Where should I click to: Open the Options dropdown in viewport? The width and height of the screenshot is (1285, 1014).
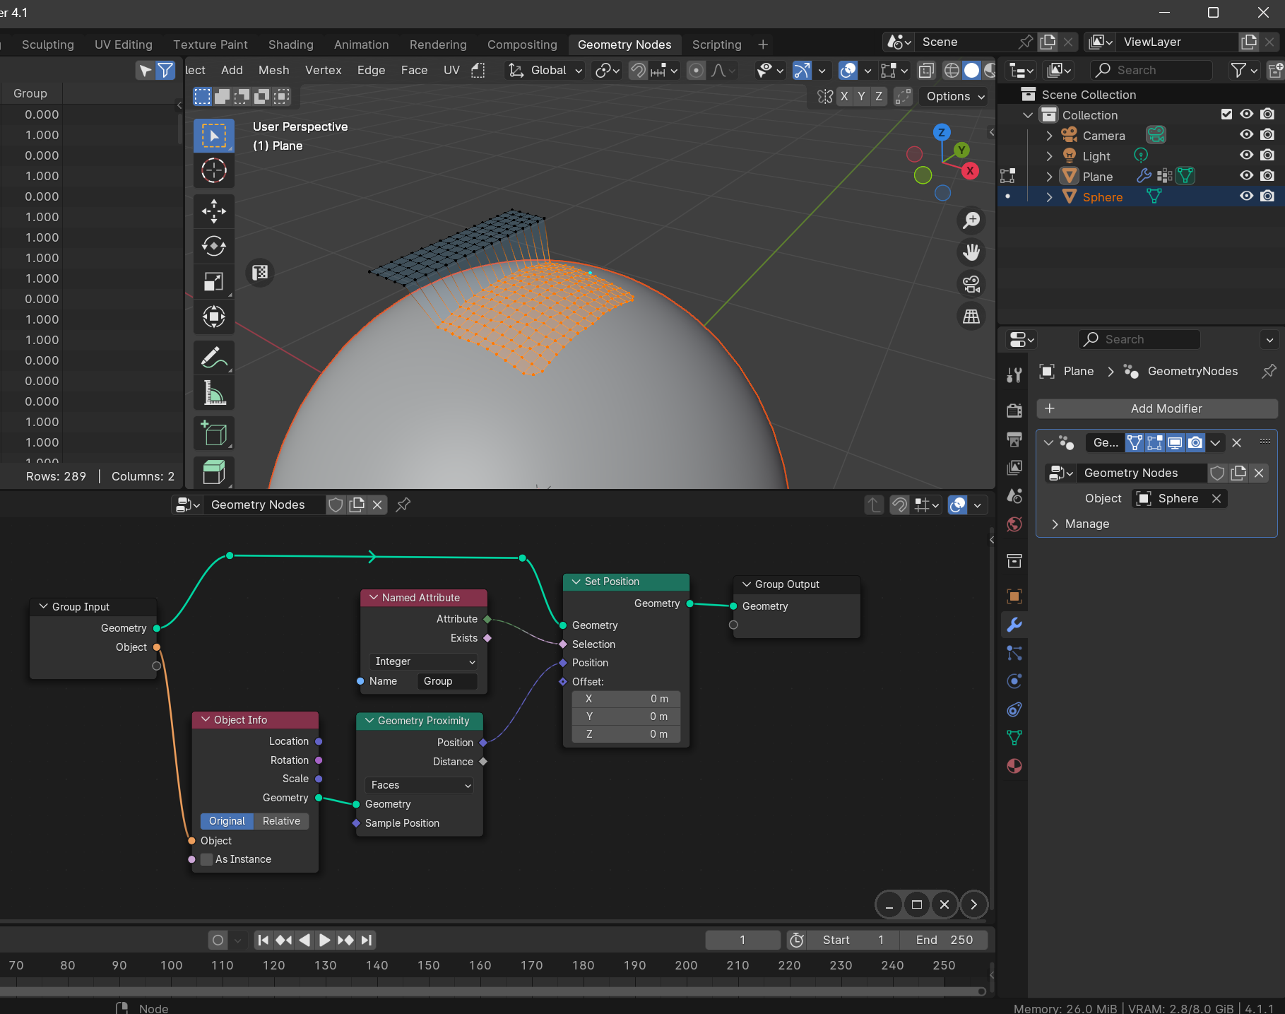[954, 96]
